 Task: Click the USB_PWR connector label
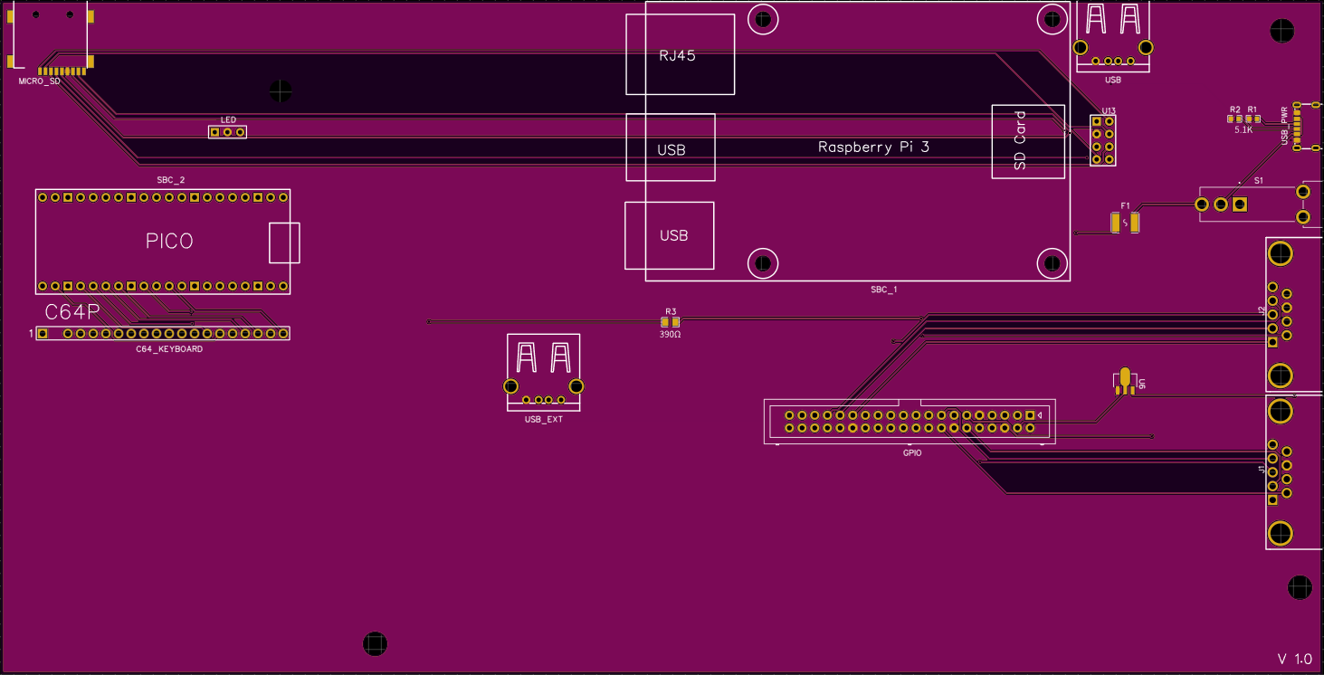click(x=1284, y=125)
